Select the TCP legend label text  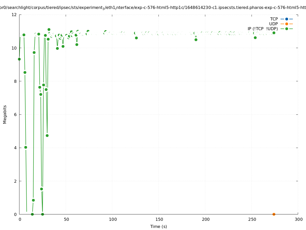(x=274, y=19)
